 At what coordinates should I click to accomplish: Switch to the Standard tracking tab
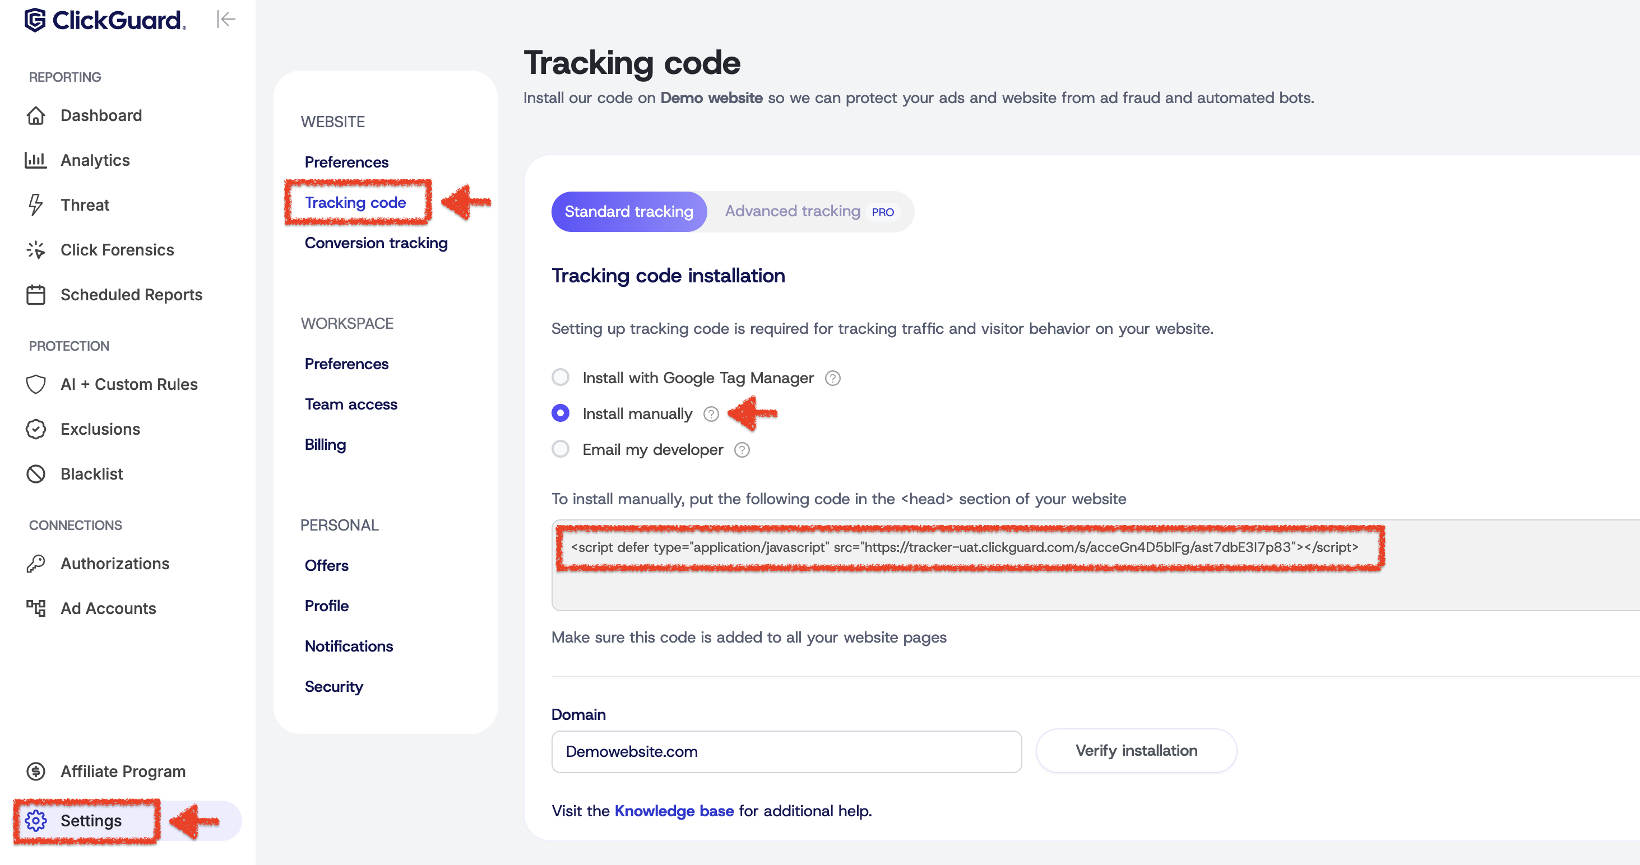pos(628,211)
